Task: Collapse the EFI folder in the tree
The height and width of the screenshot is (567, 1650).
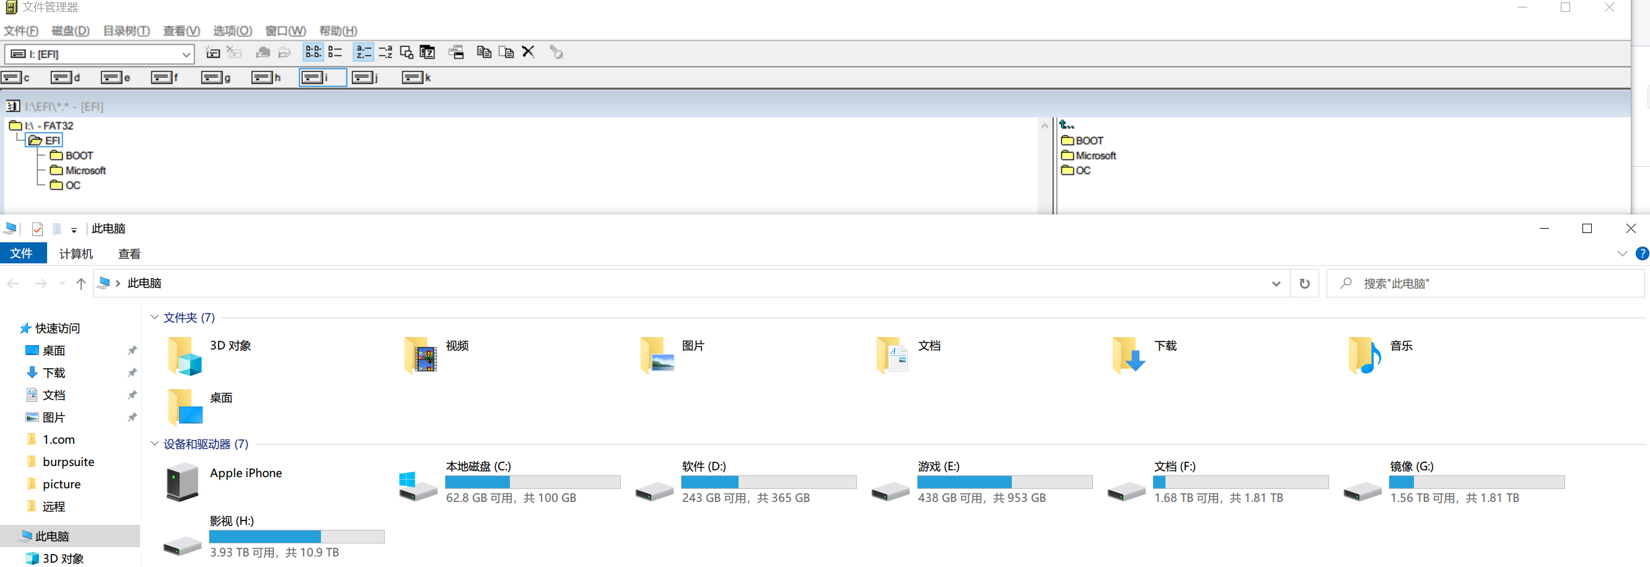Action: pos(44,140)
